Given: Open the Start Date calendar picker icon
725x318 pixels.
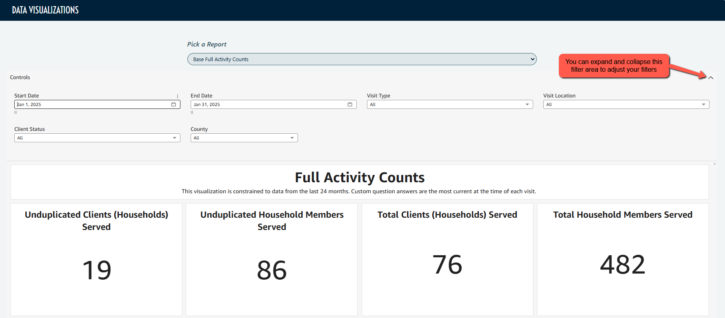Looking at the screenshot, I should pos(173,104).
